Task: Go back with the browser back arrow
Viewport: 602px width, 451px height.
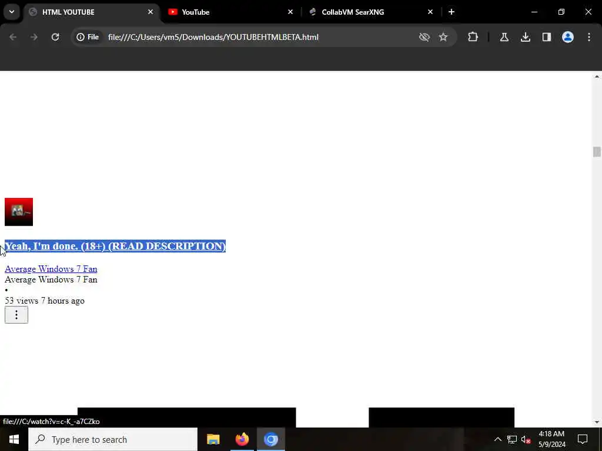Action: (x=13, y=37)
